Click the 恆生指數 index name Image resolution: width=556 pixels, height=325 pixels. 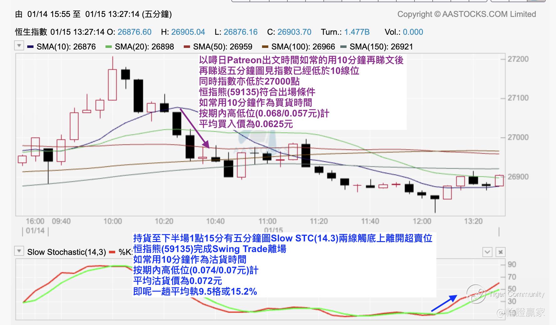pyautogui.click(x=31, y=32)
